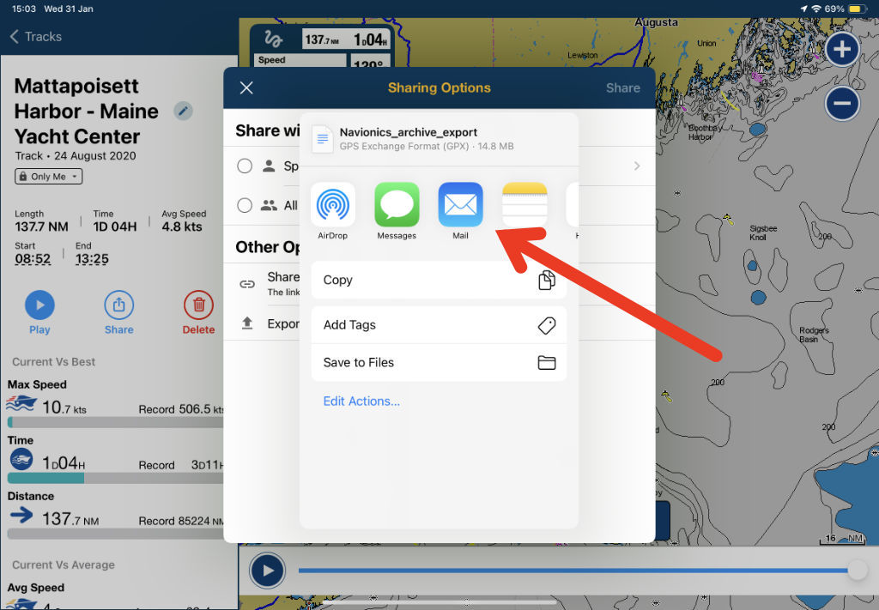The height and width of the screenshot is (610, 879).
Task: Click the blue Play track button
Action: (39, 305)
